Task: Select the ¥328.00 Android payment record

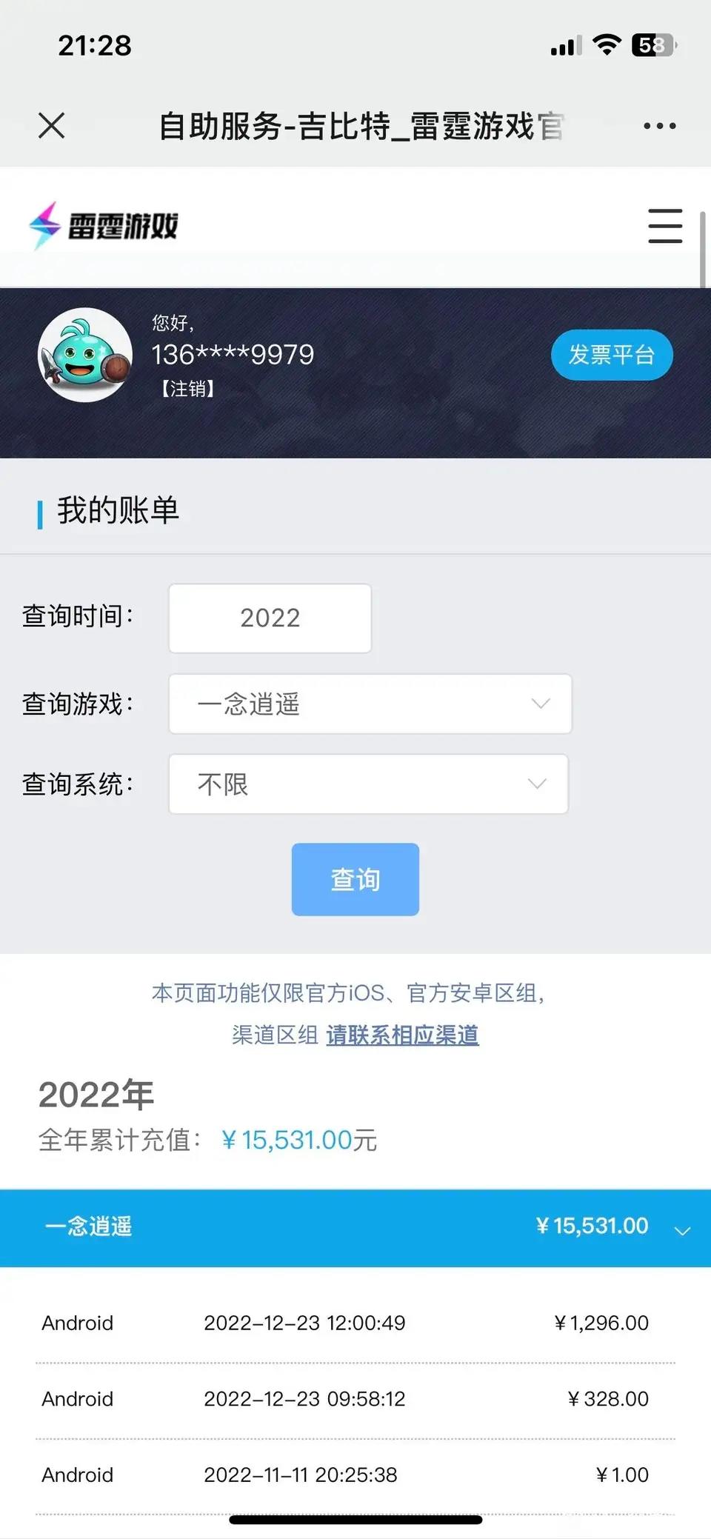Action: pyautogui.click(x=355, y=1399)
